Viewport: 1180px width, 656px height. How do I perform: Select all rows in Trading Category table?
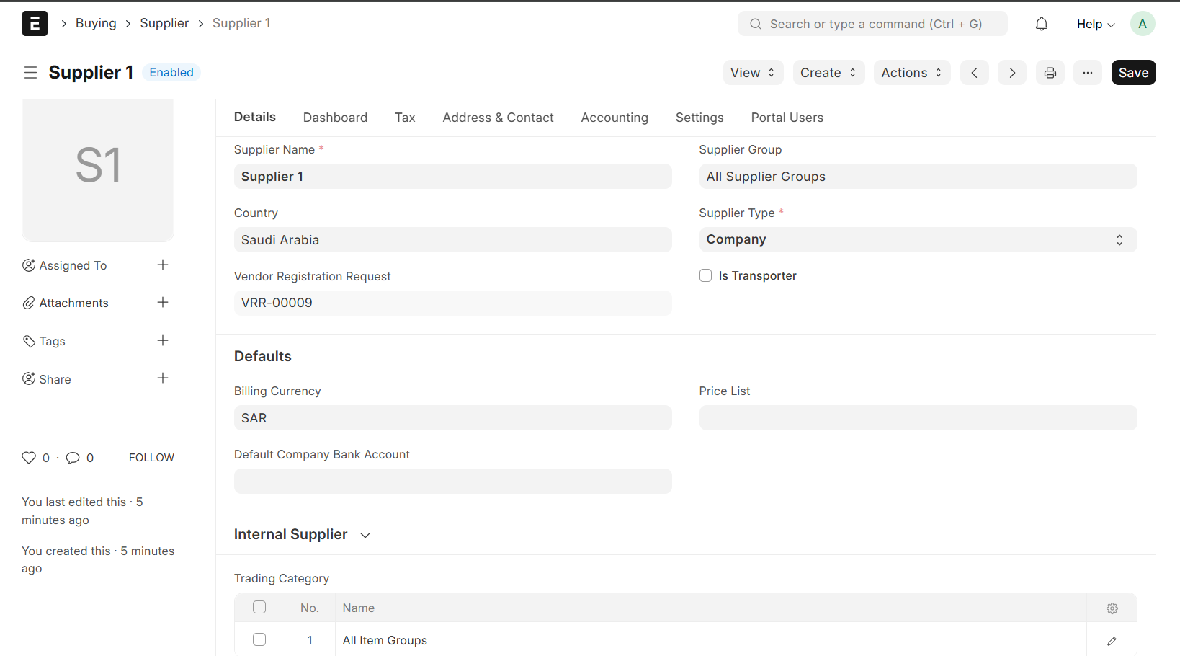(x=259, y=608)
